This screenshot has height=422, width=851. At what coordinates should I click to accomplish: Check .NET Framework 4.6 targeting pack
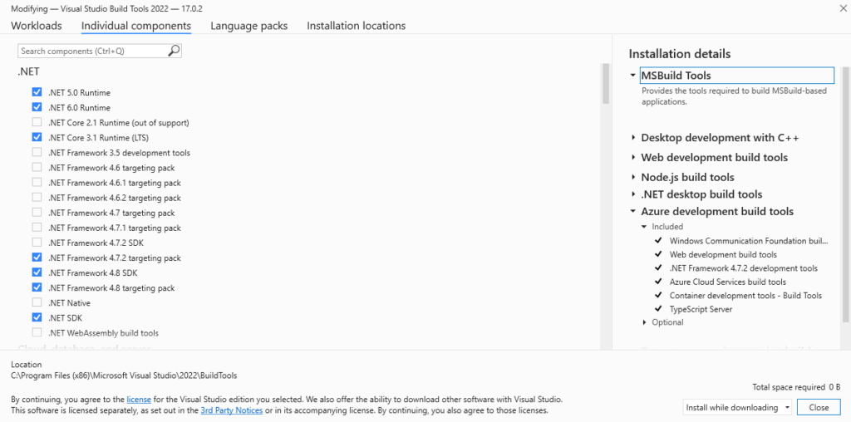click(x=37, y=168)
